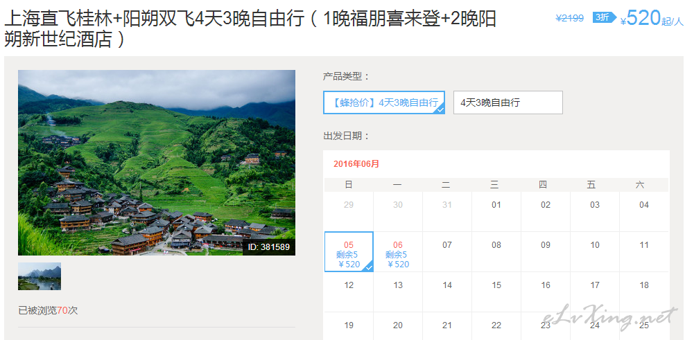Click calendar date 19
This screenshot has width=685, height=340.
click(x=349, y=326)
